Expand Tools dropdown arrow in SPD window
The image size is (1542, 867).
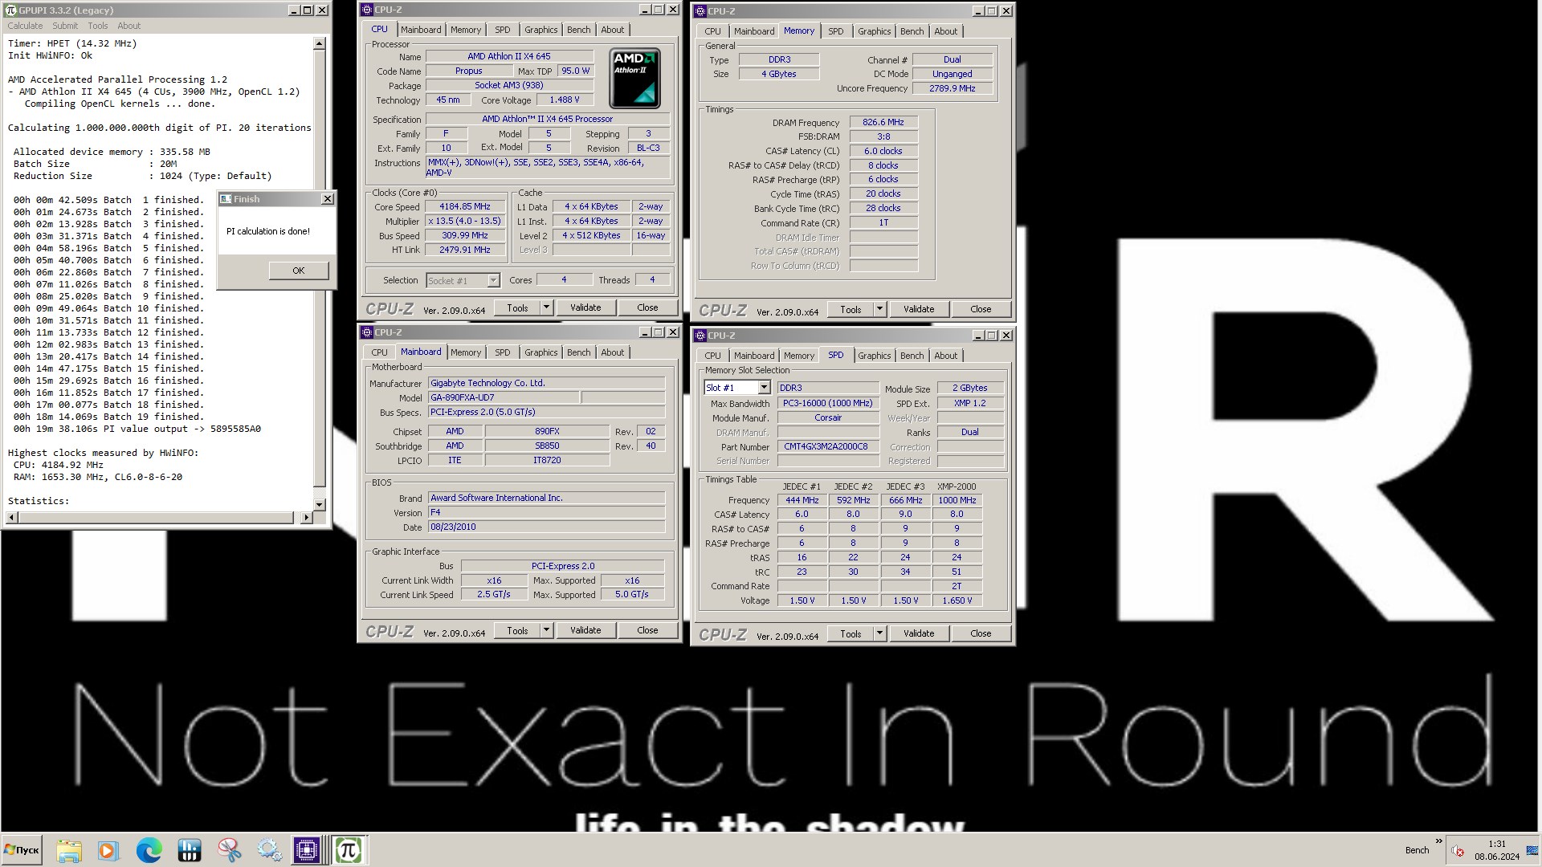879,633
